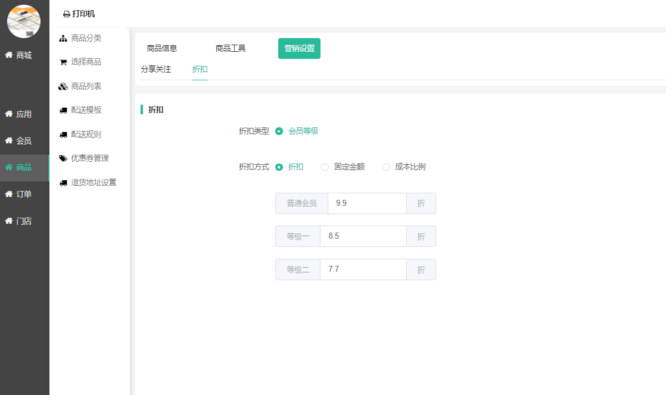Image resolution: width=666 pixels, height=395 pixels.
Task: Switch to the 商品工具 tab
Action: (x=231, y=48)
